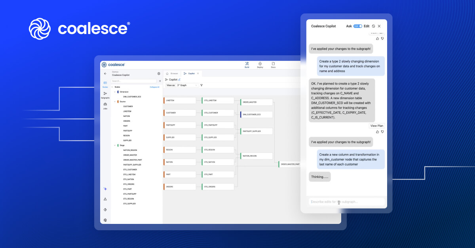The height and width of the screenshot is (248, 475).
Task: Collapse the Source node group
Action: pyautogui.click(x=115, y=101)
